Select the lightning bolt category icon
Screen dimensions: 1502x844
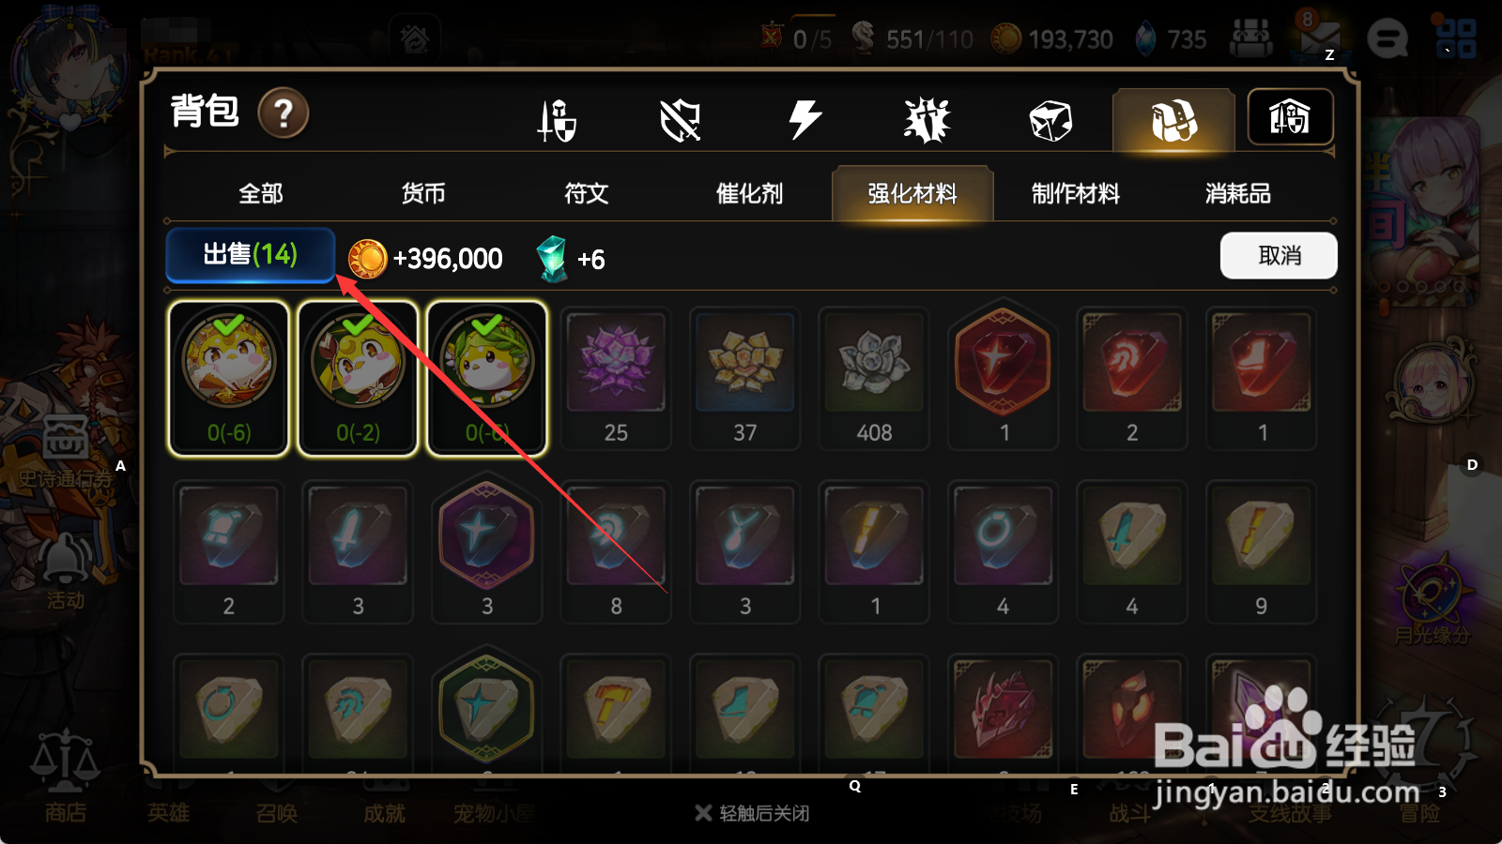[x=805, y=120]
